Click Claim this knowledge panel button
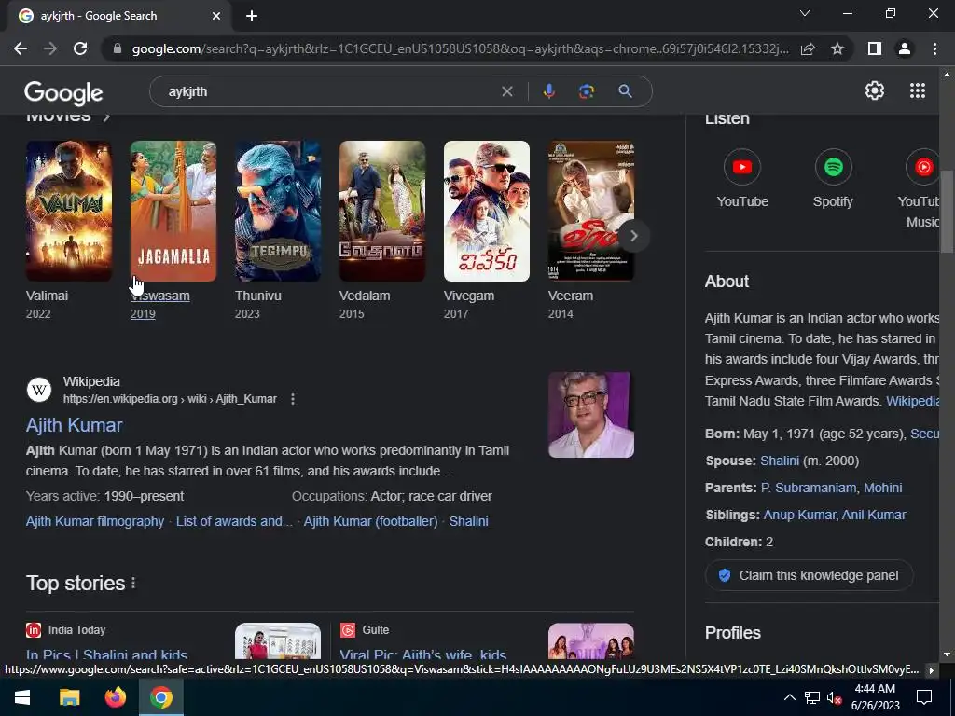The height and width of the screenshot is (716, 955). 809,575
